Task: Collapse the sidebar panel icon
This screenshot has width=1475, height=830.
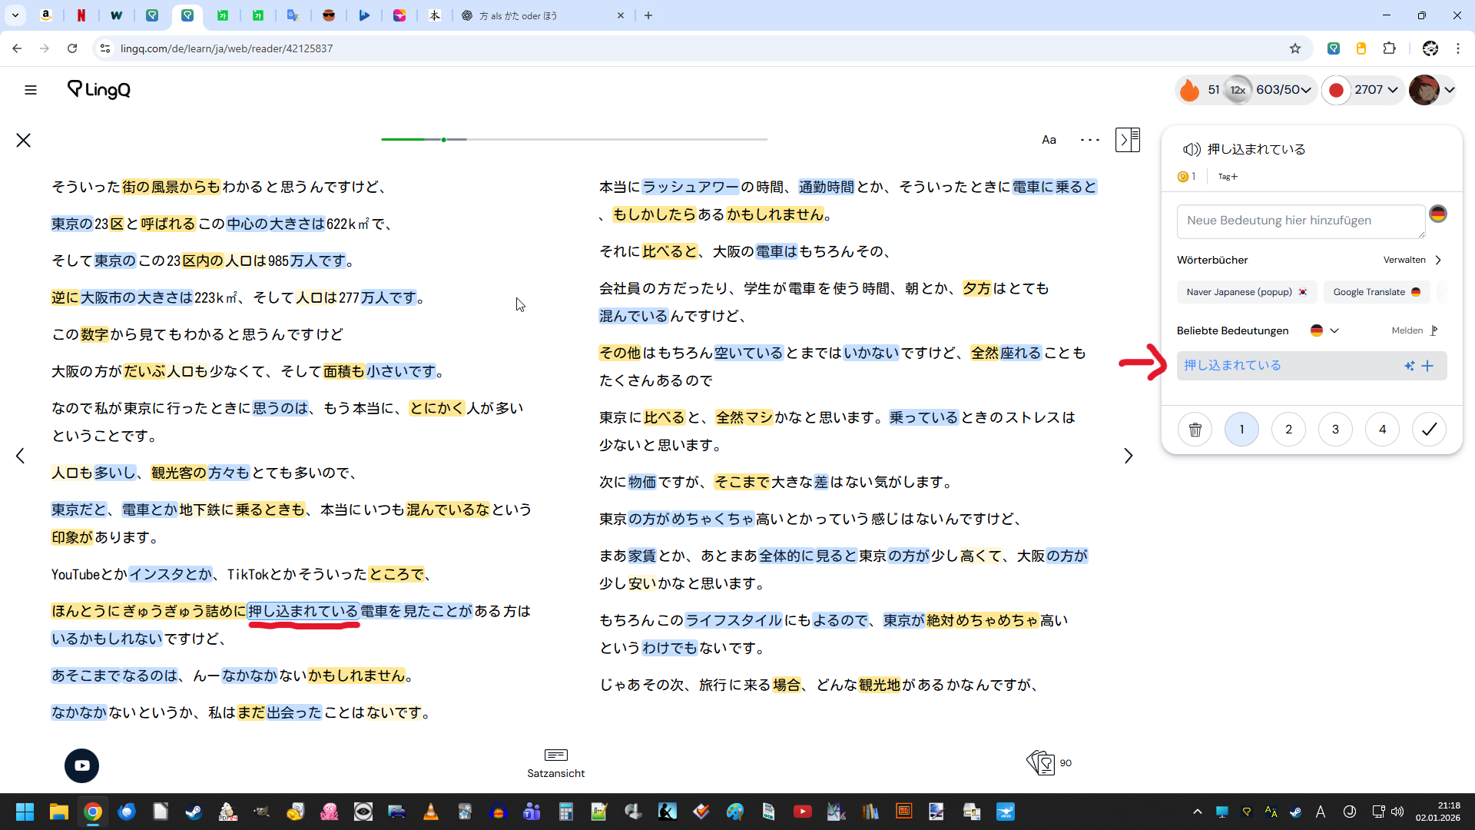Action: coord(1127,140)
